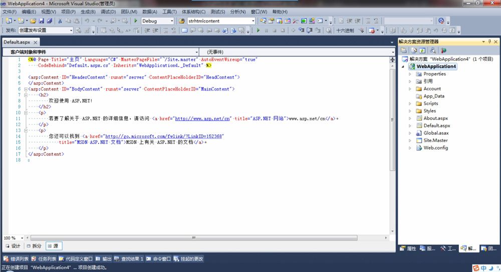This screenshot has width=501, height=272.
Task: Expand the Scripts folder node
Action: pyautogui.click(x=410, y=103)
